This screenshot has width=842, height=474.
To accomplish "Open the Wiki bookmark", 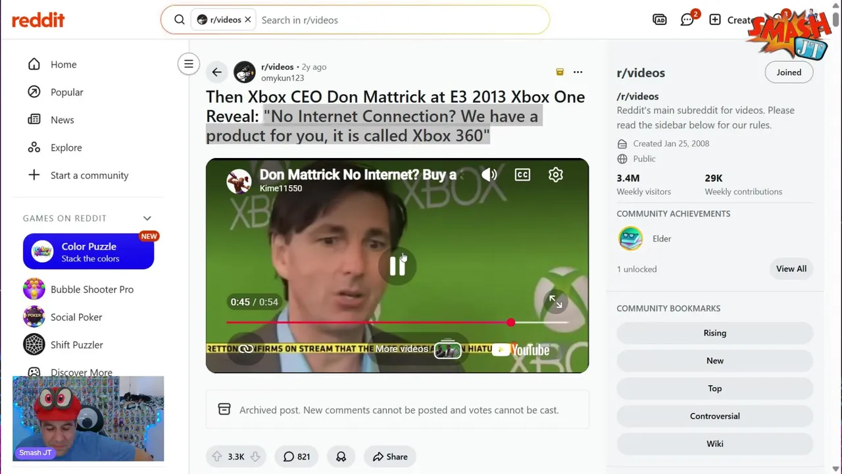I will click(x=715, y=444).
